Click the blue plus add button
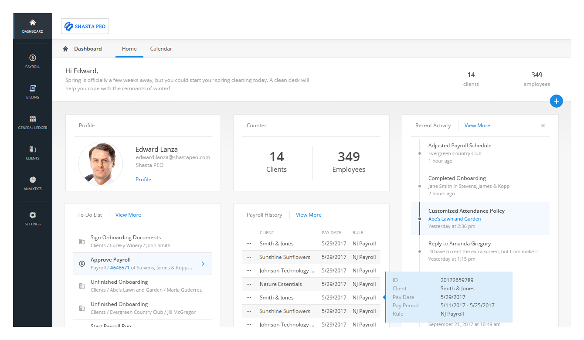 [x=556, y=101]
